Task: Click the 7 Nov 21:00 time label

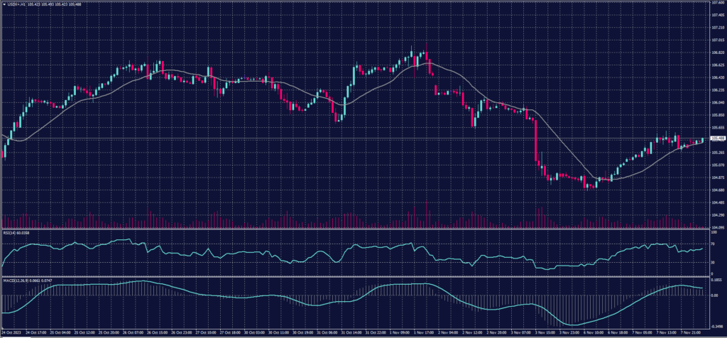Action: [690, 332]
